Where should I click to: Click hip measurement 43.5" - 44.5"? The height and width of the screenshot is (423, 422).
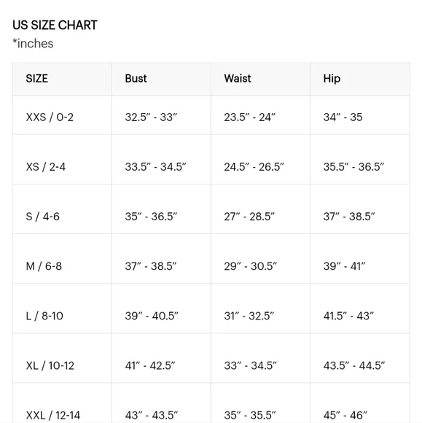point(354,365)
